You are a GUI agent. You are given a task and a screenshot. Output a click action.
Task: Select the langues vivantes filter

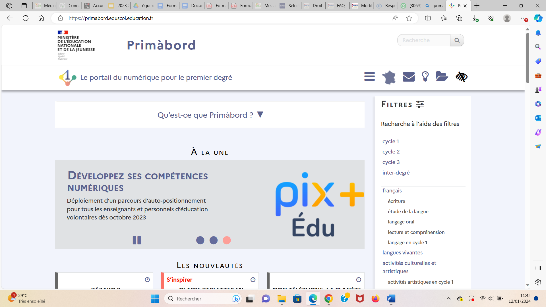click(402, 252)
